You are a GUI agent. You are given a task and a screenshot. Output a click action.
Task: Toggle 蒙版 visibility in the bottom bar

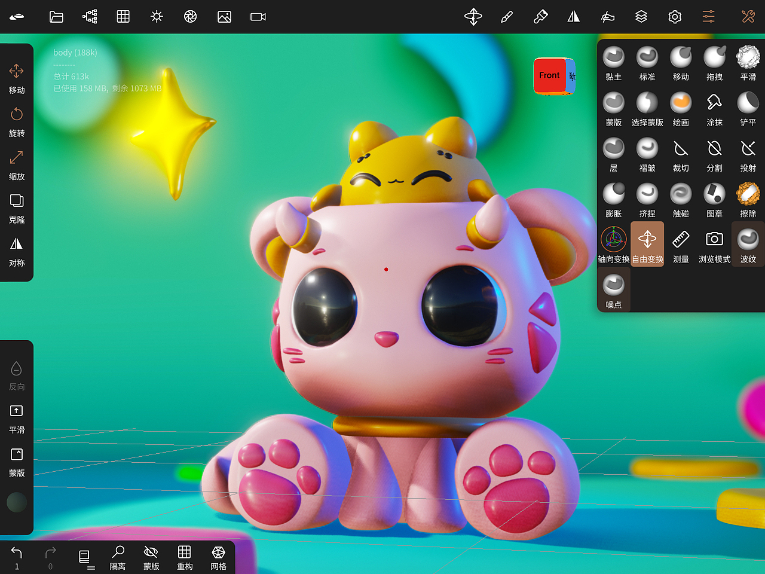(x=151, y=557)
